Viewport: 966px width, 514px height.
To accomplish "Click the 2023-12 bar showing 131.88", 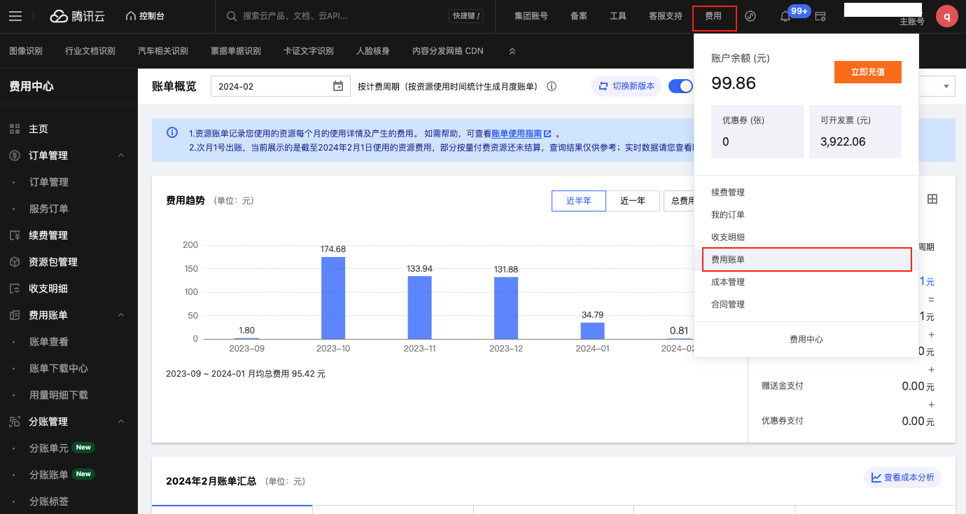I will pyautogui.click(x=506, y=308).
